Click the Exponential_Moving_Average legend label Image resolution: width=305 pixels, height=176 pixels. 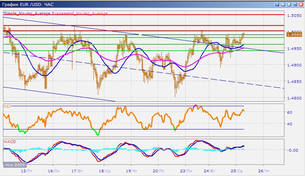[x=80, y=13]
